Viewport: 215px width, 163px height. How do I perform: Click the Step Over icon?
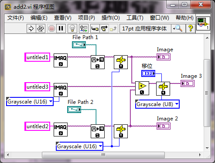pyautogui.click(x=104, y=28)
